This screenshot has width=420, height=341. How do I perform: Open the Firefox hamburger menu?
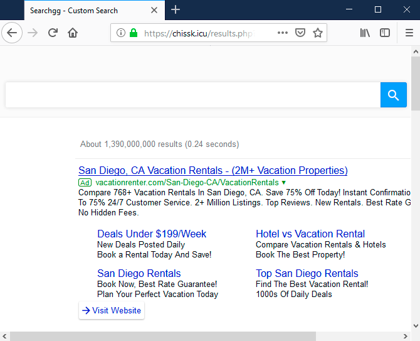tap(409, 33)
